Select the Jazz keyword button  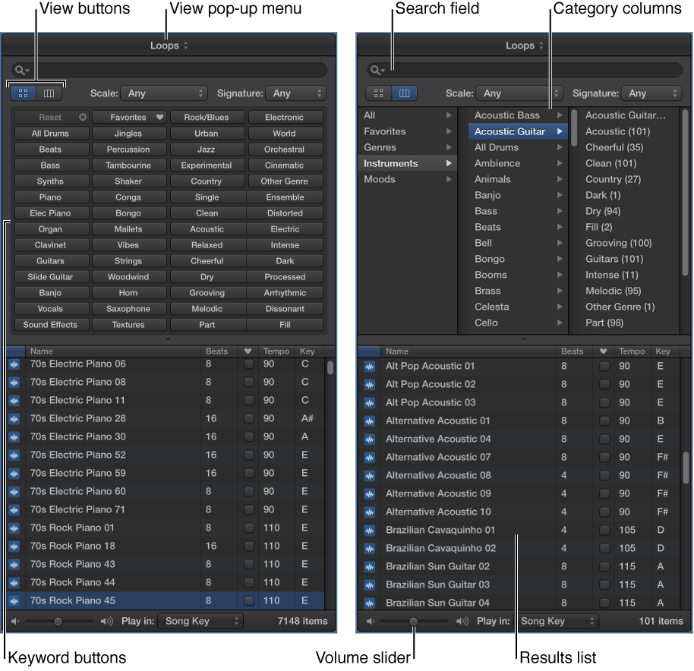(207, 149)
